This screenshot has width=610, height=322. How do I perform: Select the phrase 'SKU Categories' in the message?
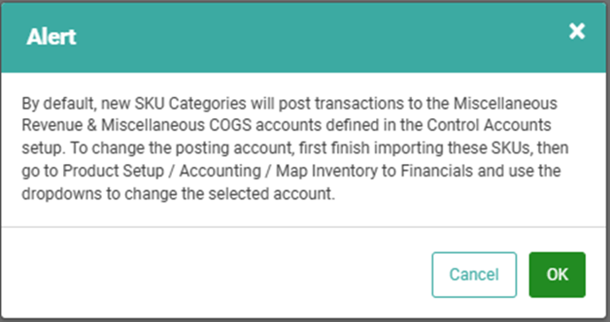[191, 104]
